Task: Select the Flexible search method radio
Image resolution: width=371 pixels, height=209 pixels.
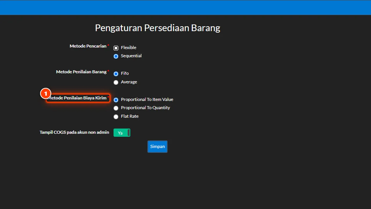Action: tap(116, 48)
